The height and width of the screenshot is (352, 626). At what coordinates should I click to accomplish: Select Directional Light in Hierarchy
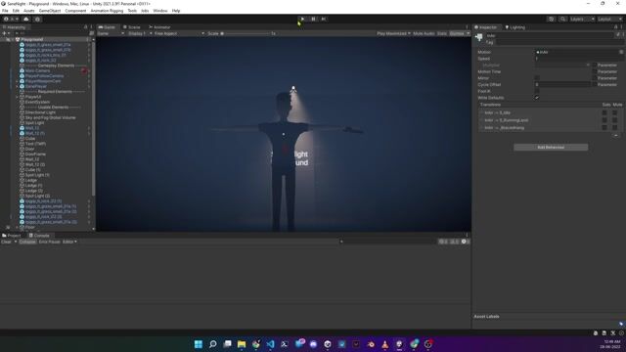pyautogui.click(x=40, y=112)
